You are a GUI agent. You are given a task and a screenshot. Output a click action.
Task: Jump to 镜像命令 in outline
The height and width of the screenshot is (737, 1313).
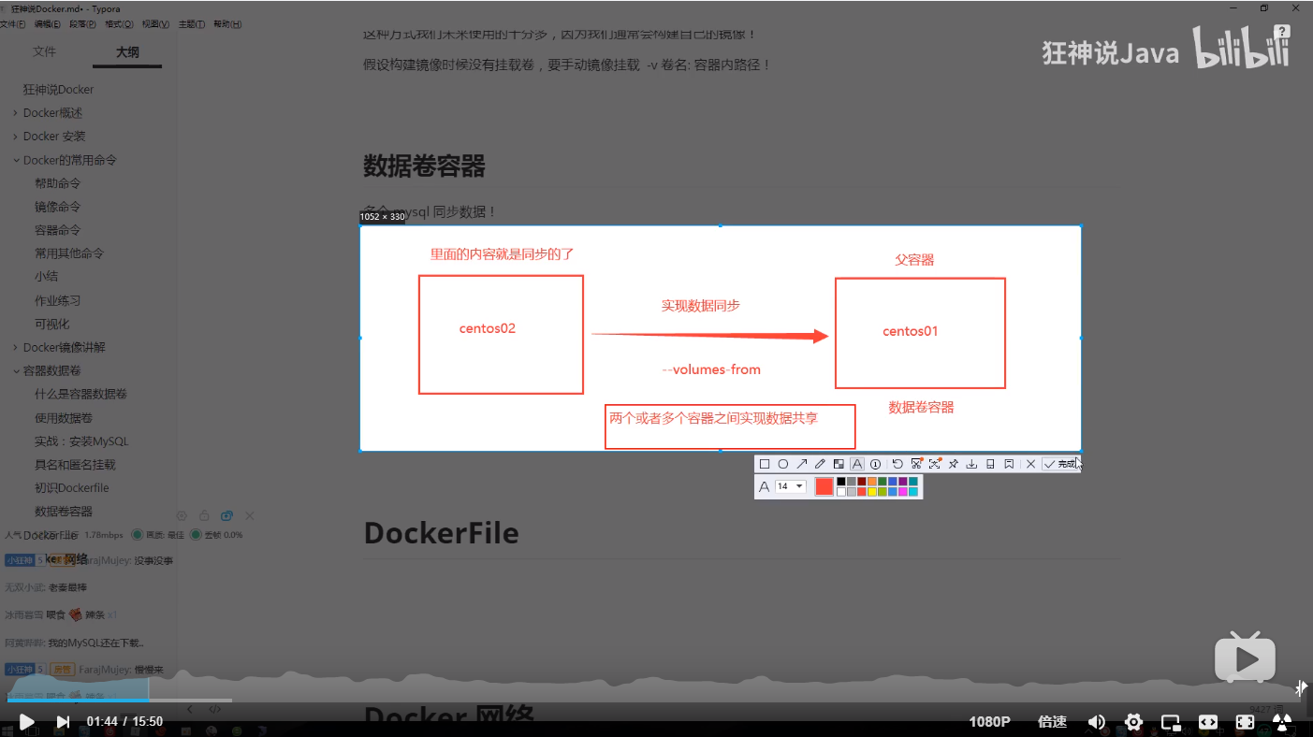57,207
